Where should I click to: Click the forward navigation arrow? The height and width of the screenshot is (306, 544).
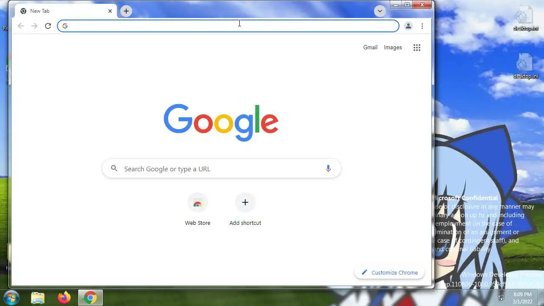coord(34,26)
